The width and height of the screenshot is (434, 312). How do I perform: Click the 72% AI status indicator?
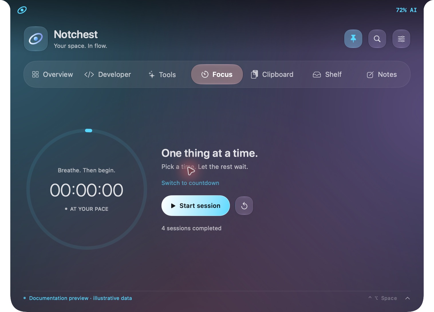[x=406, y=10]
